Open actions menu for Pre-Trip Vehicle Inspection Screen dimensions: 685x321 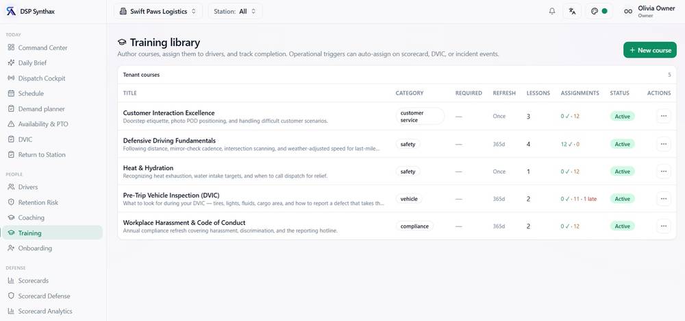click(664, 198)
